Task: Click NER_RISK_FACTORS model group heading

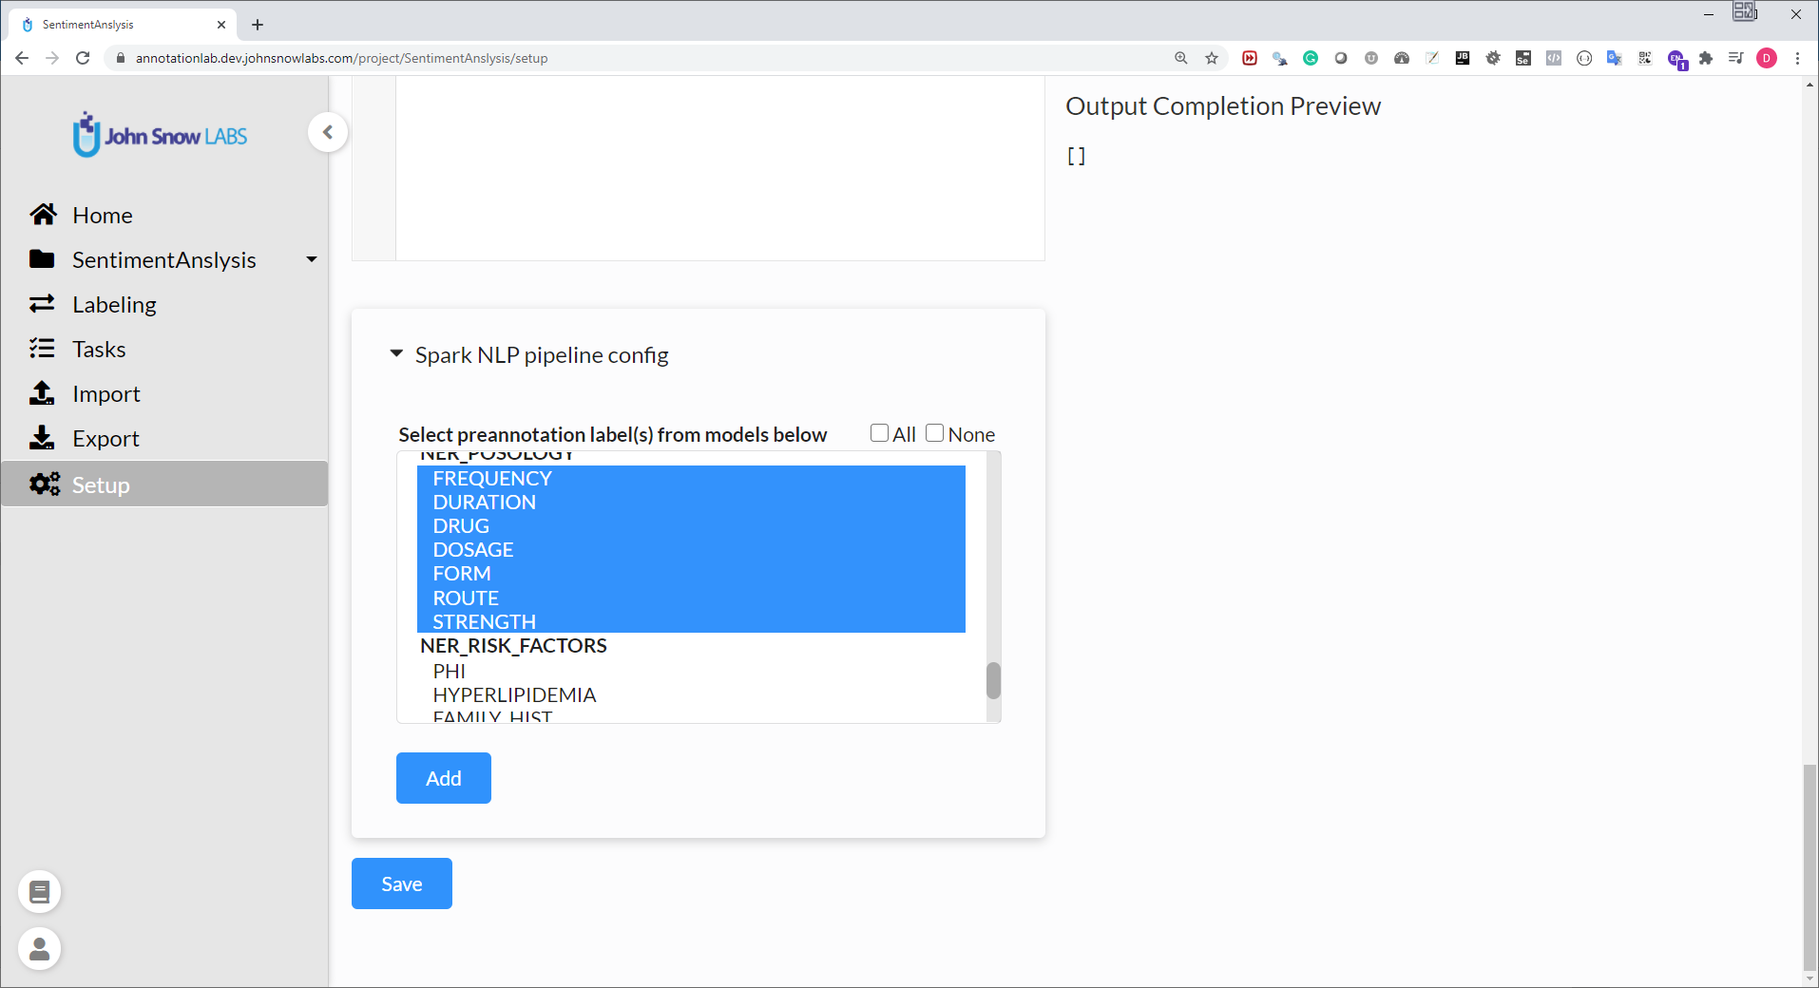Action: tap(513, 646)
